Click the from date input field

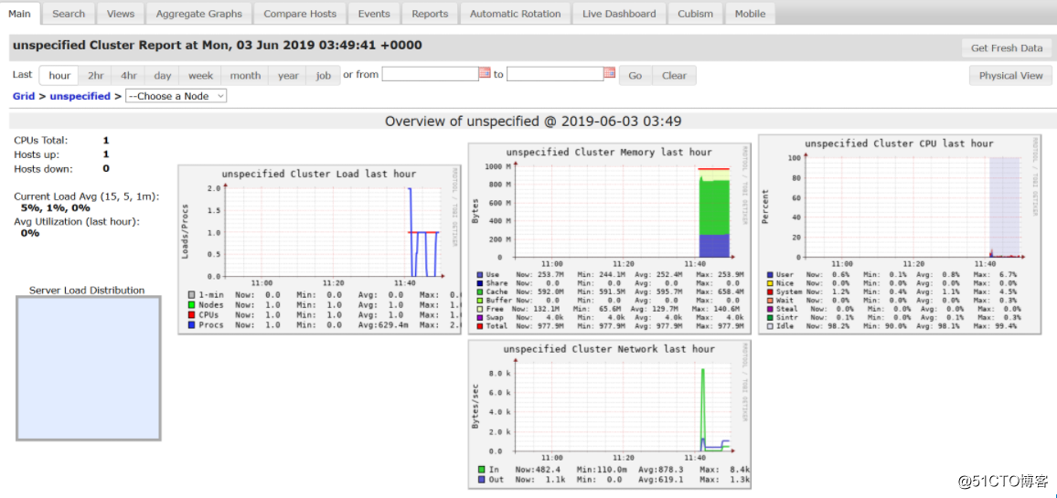point(430,73)
